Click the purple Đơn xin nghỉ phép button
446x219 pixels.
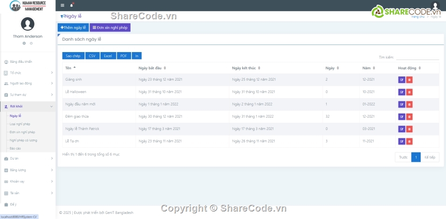110,28
